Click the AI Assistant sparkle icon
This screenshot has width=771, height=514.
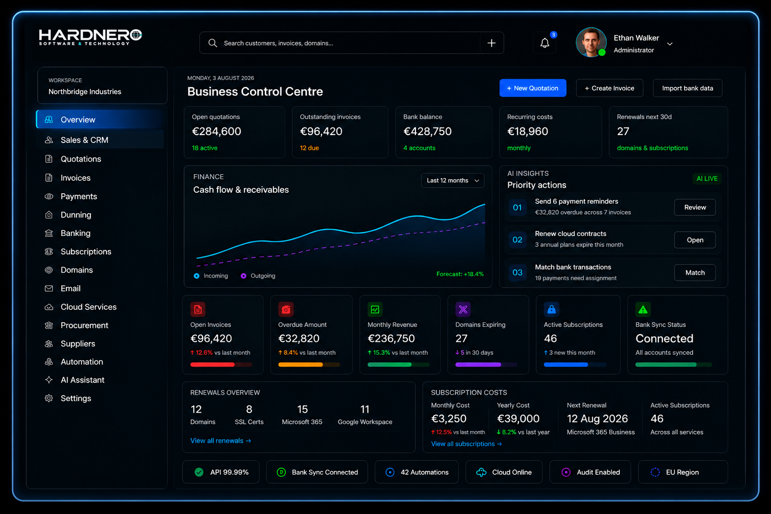(49, 380)
